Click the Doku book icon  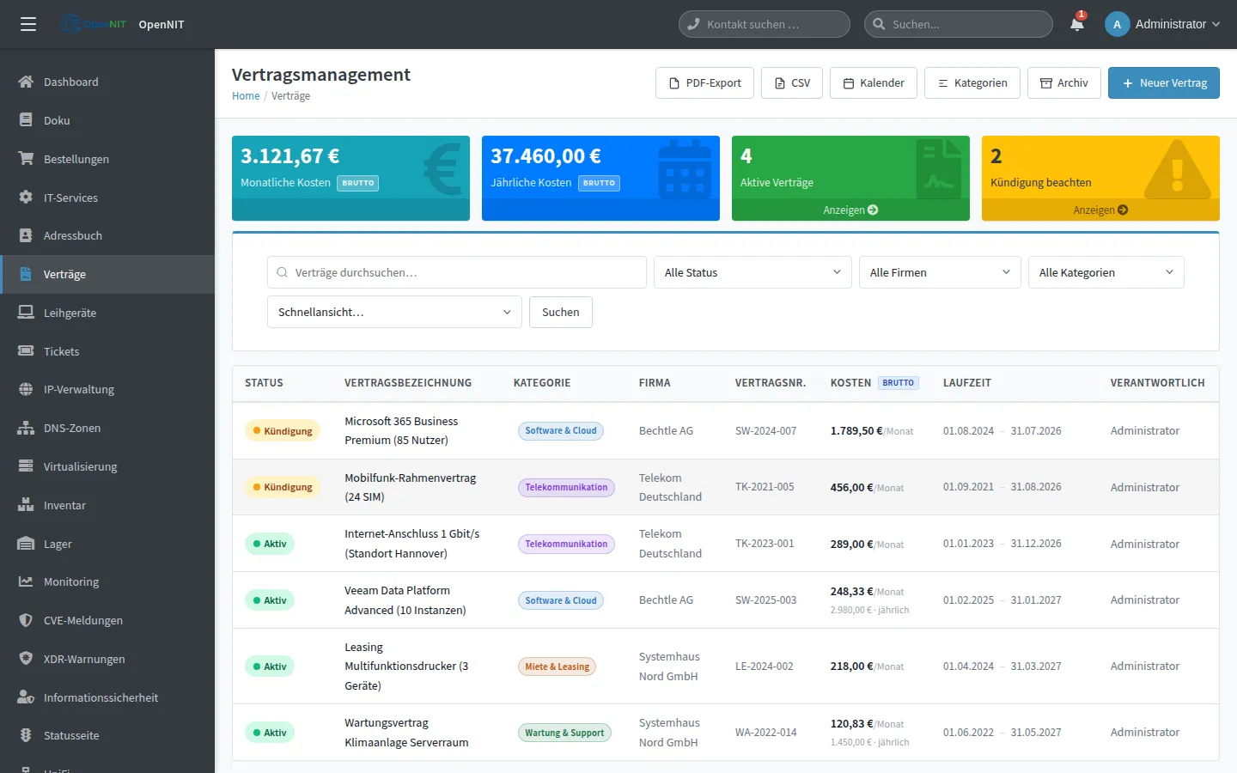[x=26, y=120]
